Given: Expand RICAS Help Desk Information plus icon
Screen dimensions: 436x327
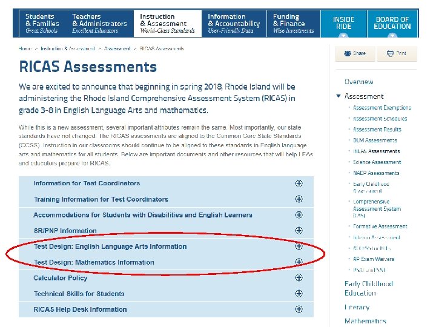Looking at the screenshot, I should point(299,309).
